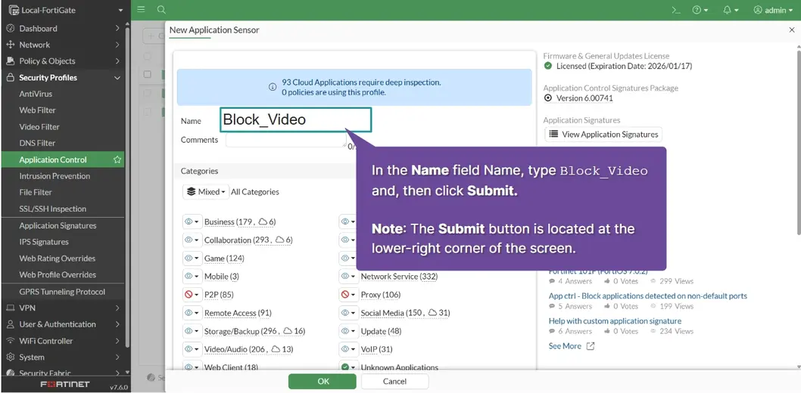Image resolution: width=801 pixels, height=393 pixels.
Task: Open the notifications bell menu
Action: [731, 10]
